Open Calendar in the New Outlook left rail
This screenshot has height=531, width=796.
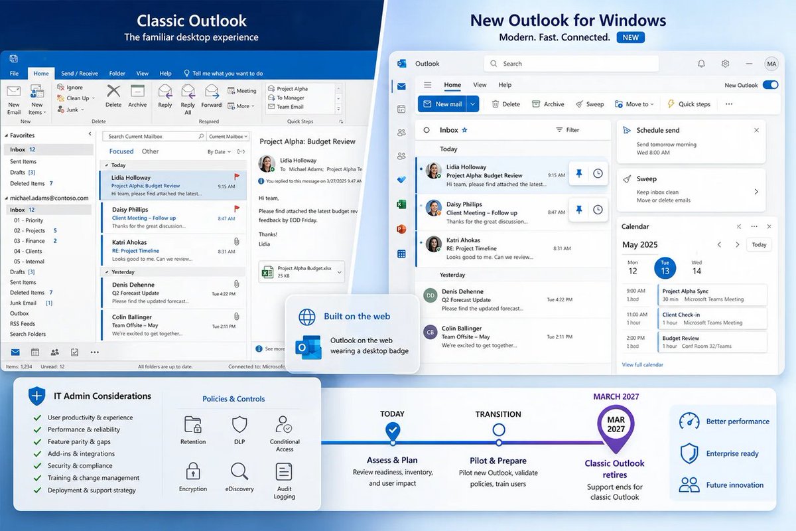pyautogui.click(x=401, y=109)
